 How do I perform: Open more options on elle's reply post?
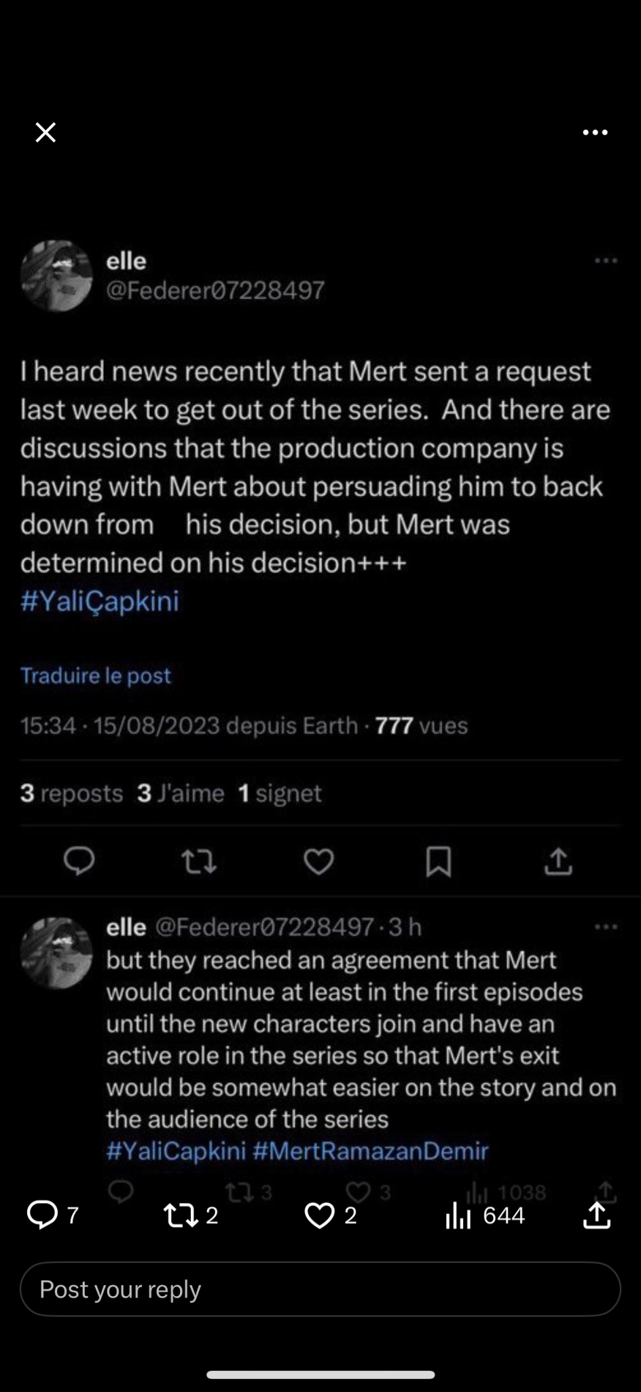tap(605, 926)
